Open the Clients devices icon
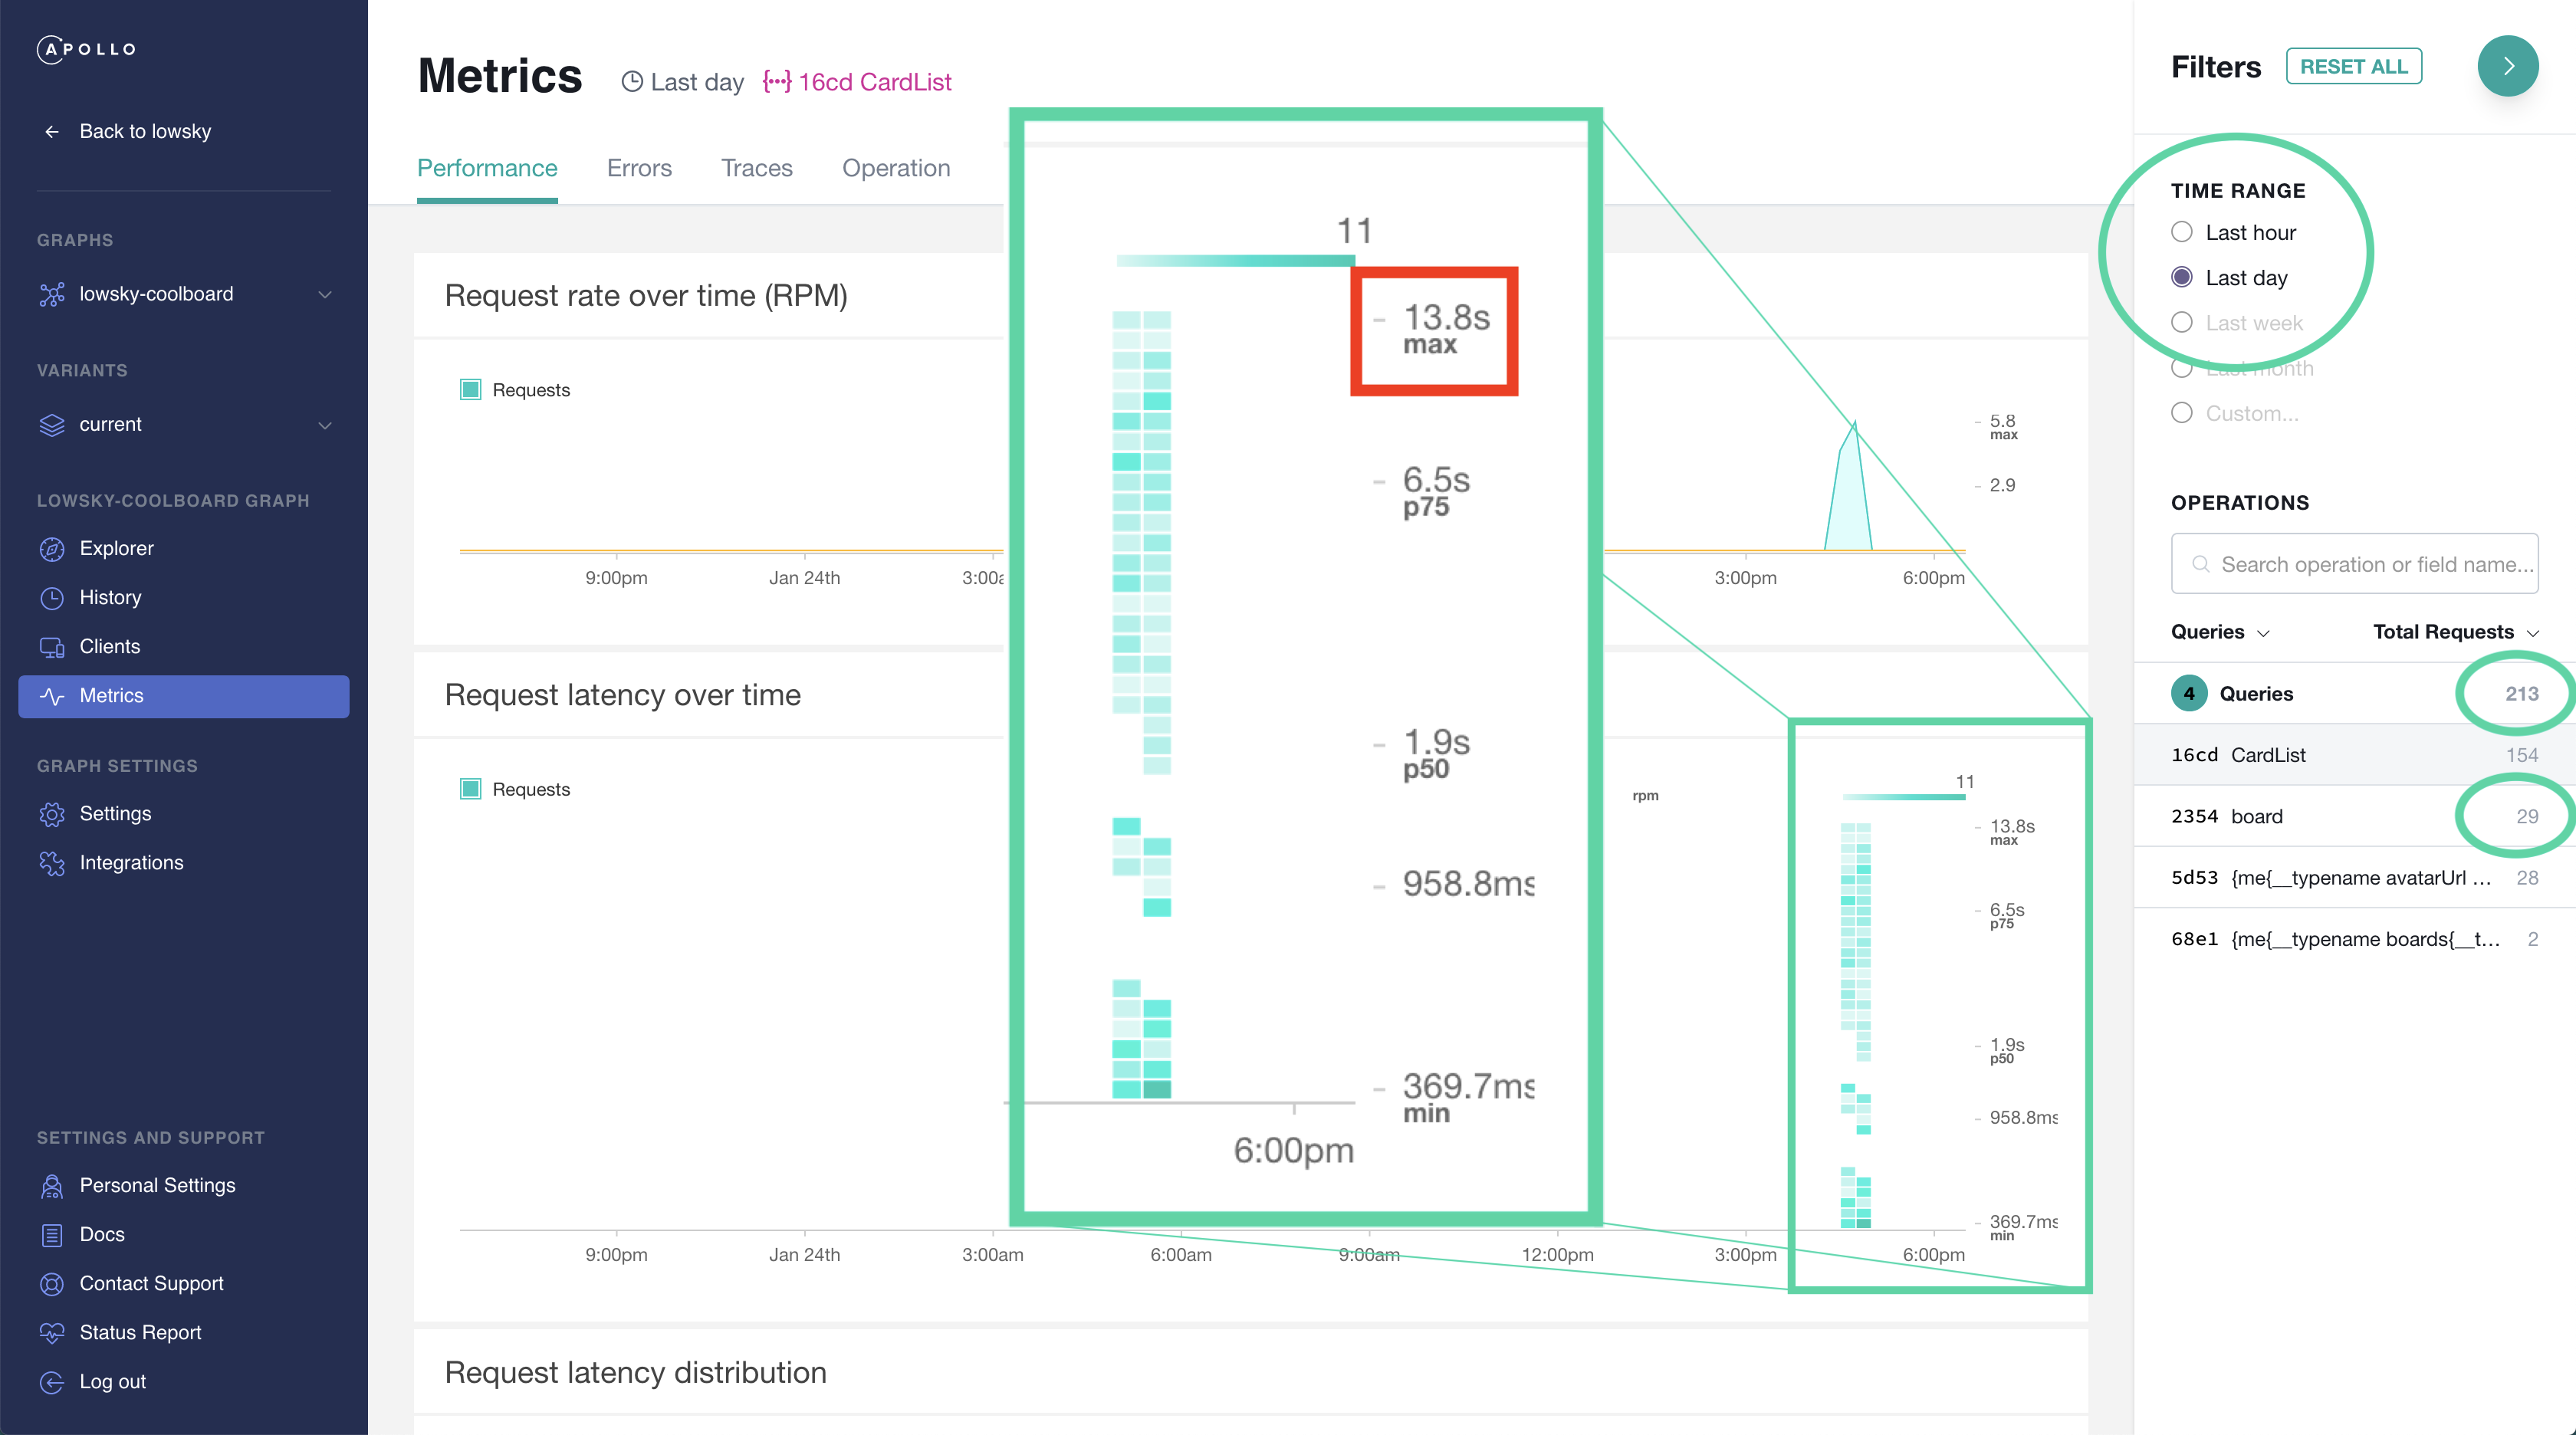The width and height of the screenshot is (2576, 1435). click(x=52, y=647)
